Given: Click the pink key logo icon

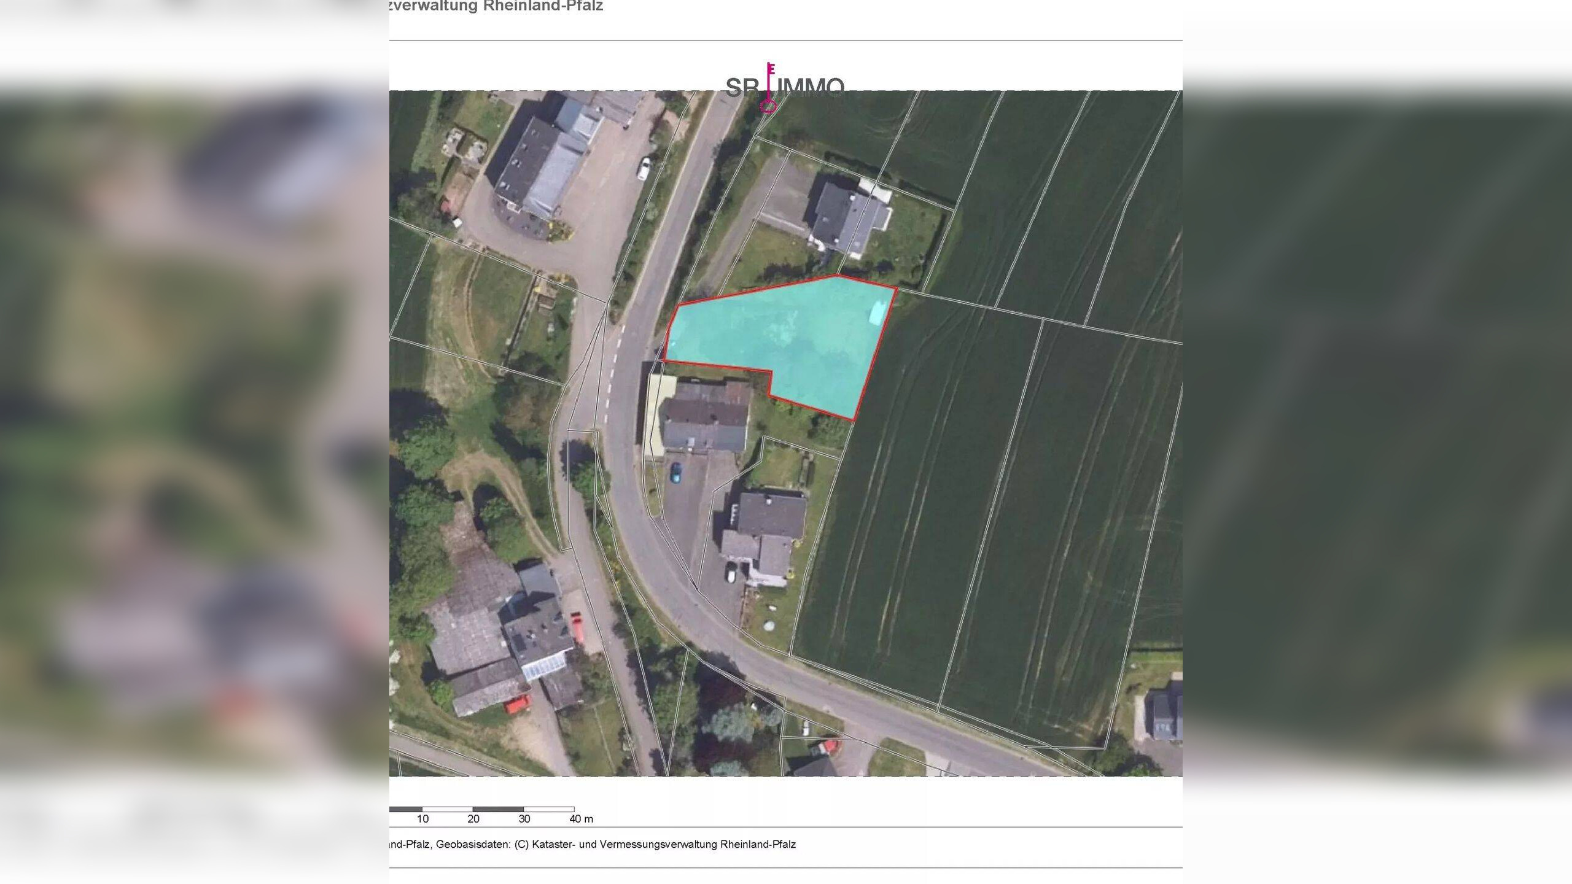Looking at the screenshot, I should pos(769,88).
